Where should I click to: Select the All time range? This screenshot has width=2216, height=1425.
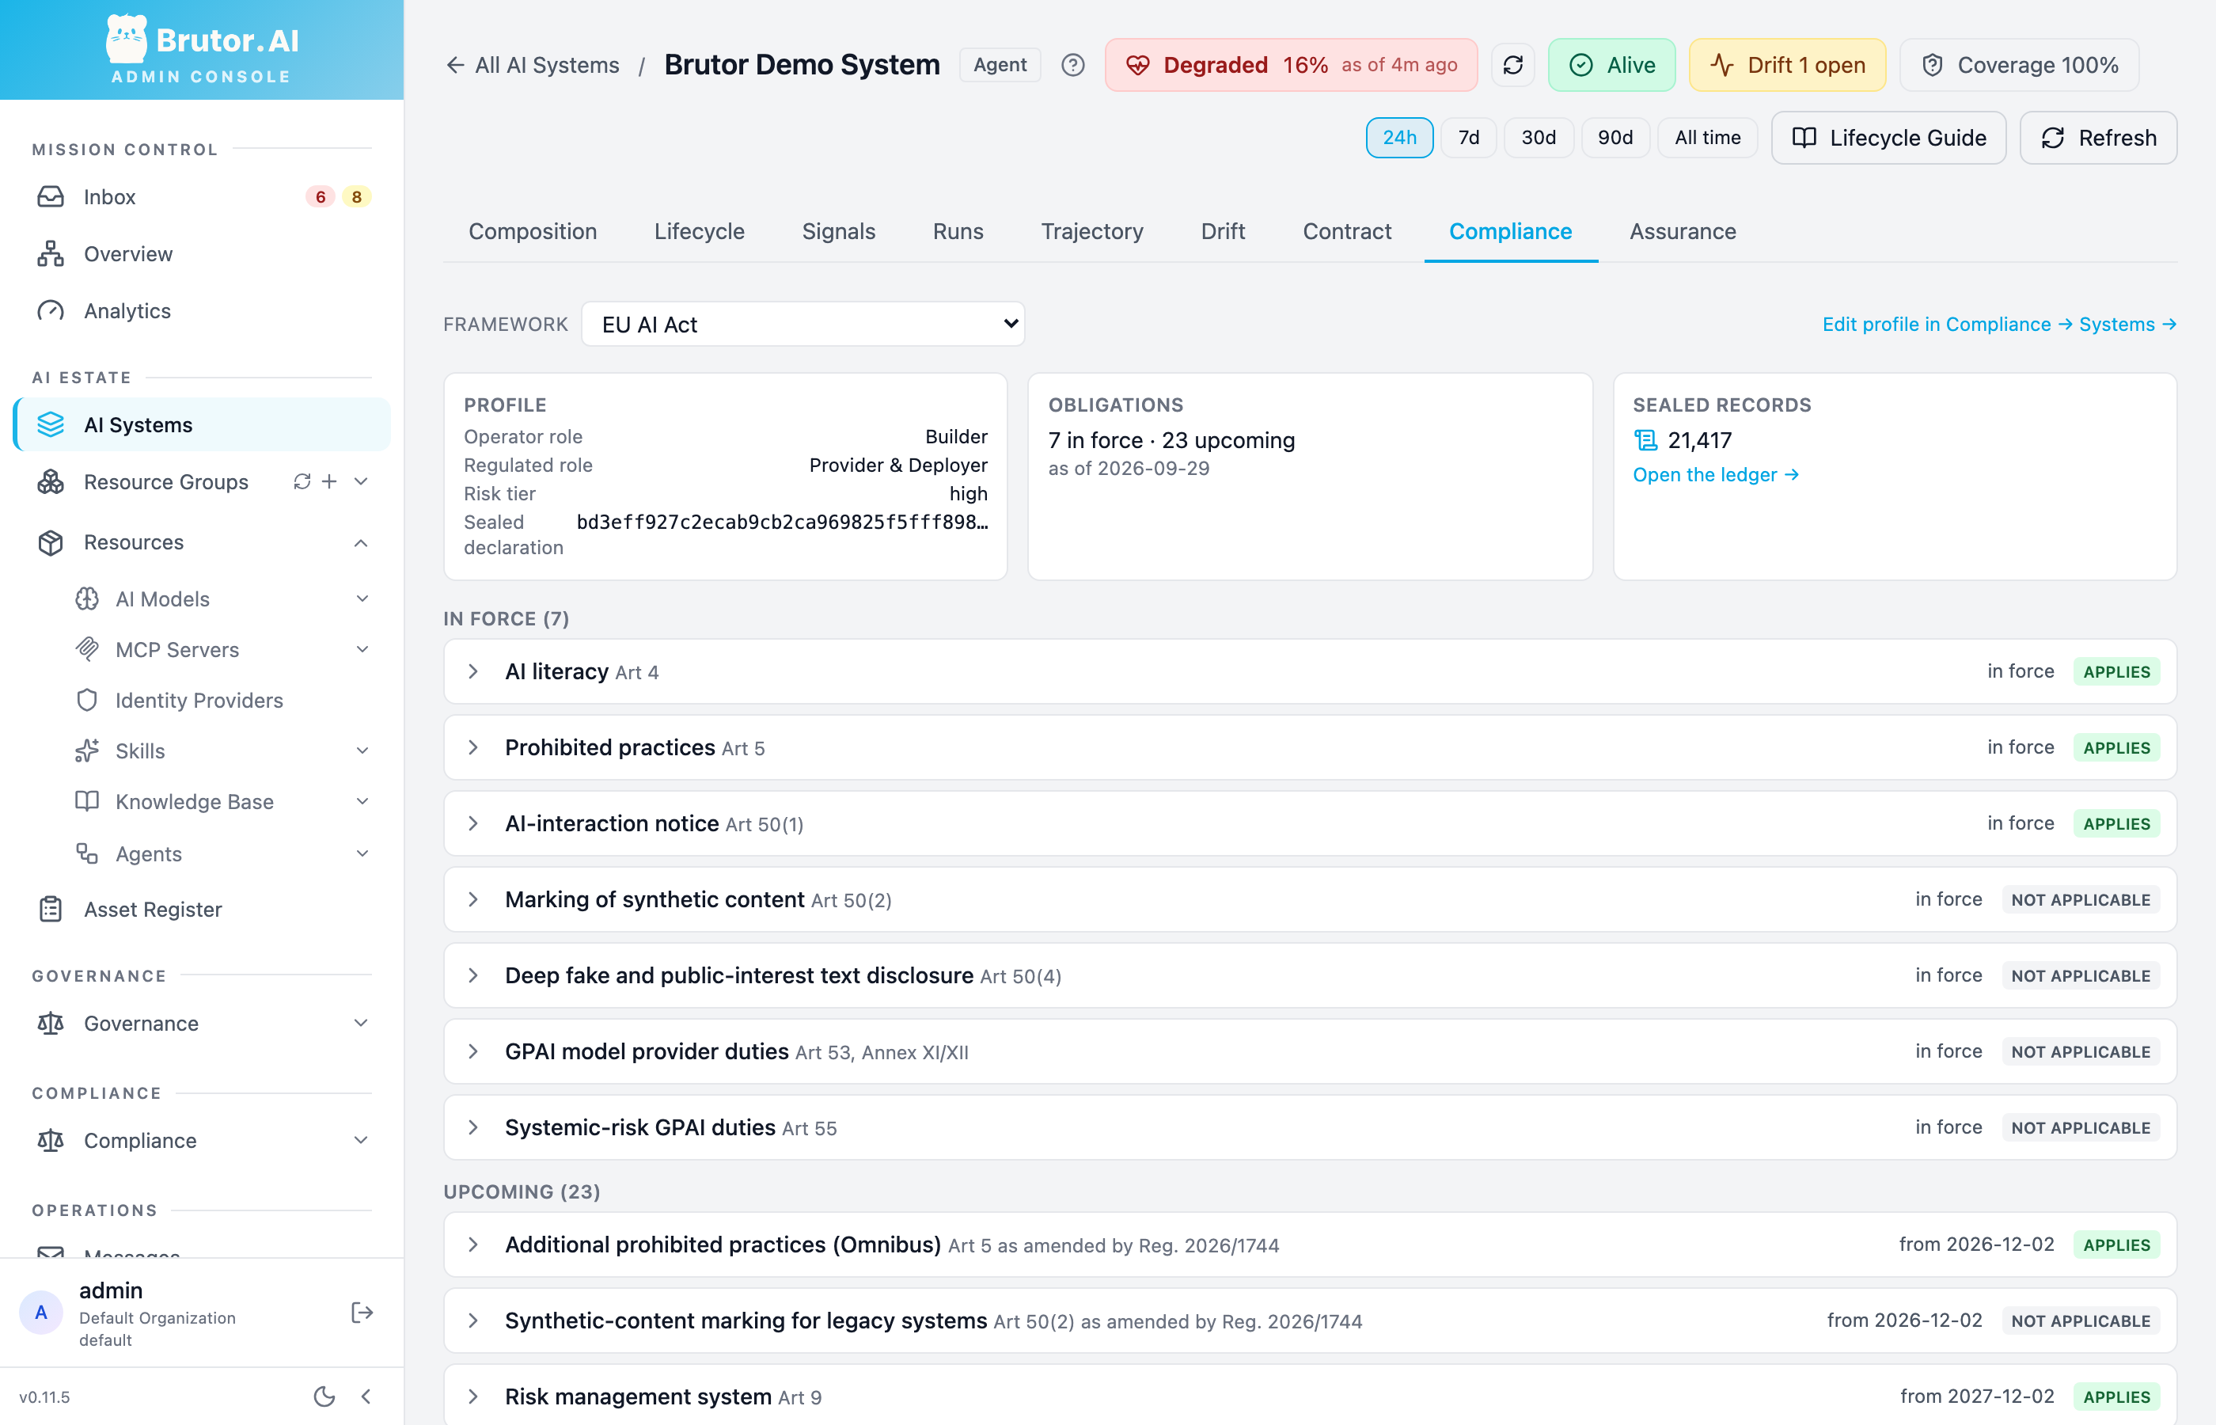pos(1707,138)
